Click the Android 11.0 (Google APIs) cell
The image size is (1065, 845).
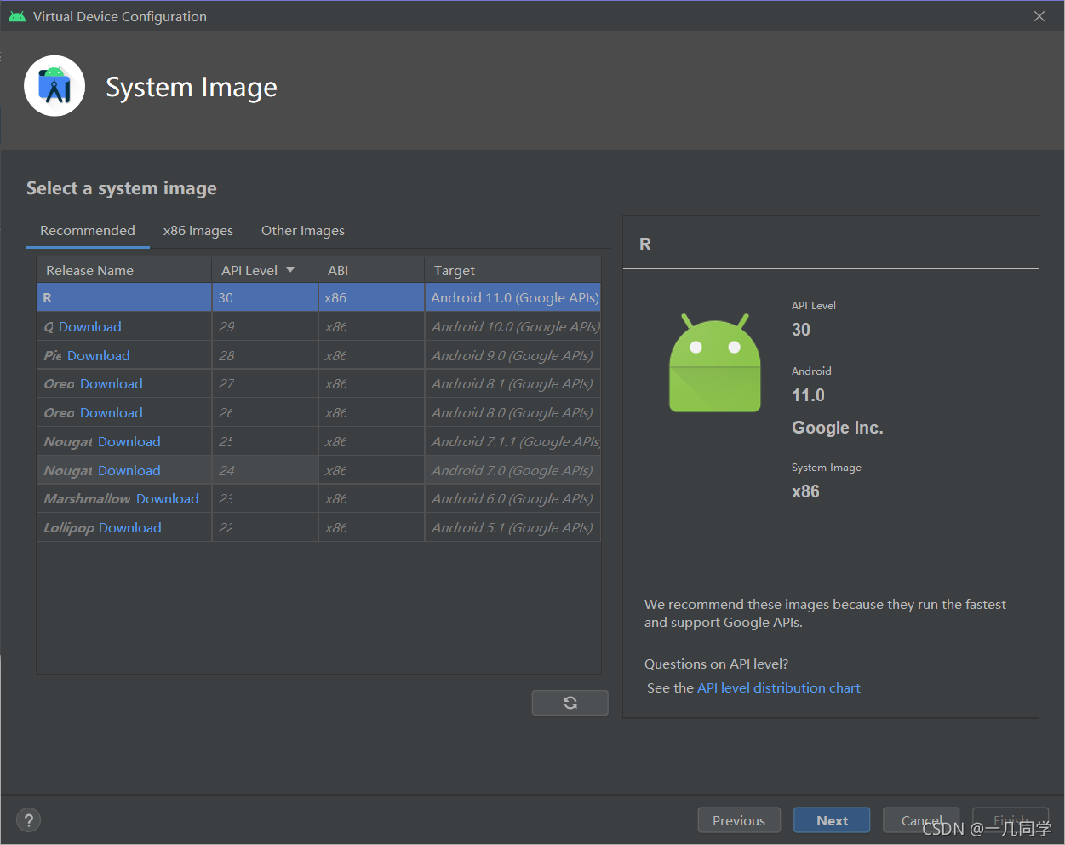[x=512, y=298]
